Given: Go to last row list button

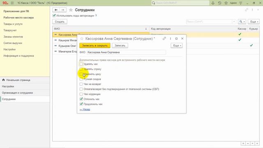Looking at the screenshot, I should [257, 143].
